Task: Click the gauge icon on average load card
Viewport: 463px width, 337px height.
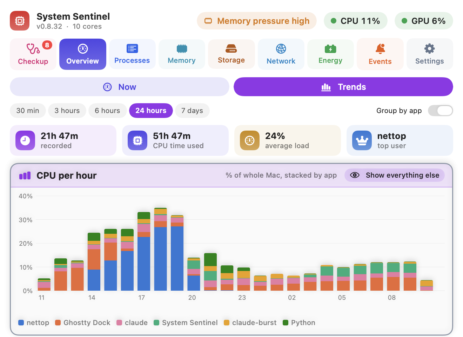Action: (x=250, y=140)
